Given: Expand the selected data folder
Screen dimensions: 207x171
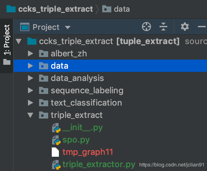Looking at the screenshot, I should (x=31, y=66).
